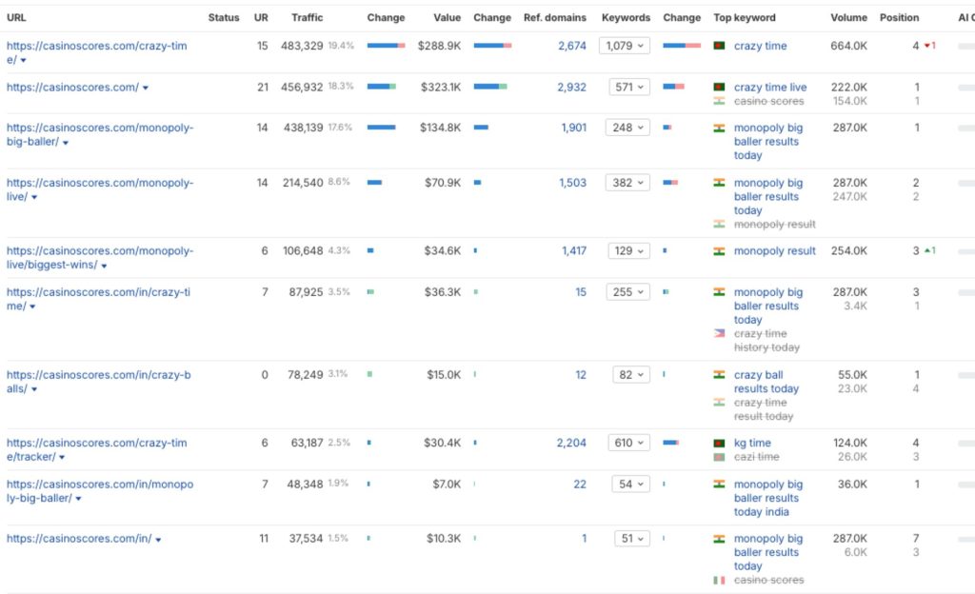Click the $323.1K value cell
The image size is (975, 594).
(440, 88)
